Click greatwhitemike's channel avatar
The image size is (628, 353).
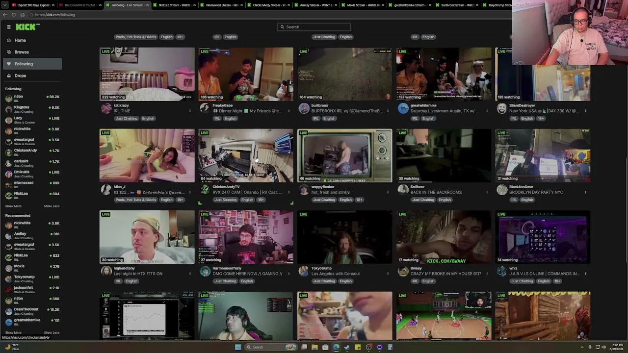tap(403, 108)
